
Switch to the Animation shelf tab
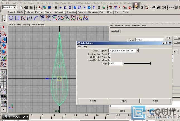tap(71, 12)
